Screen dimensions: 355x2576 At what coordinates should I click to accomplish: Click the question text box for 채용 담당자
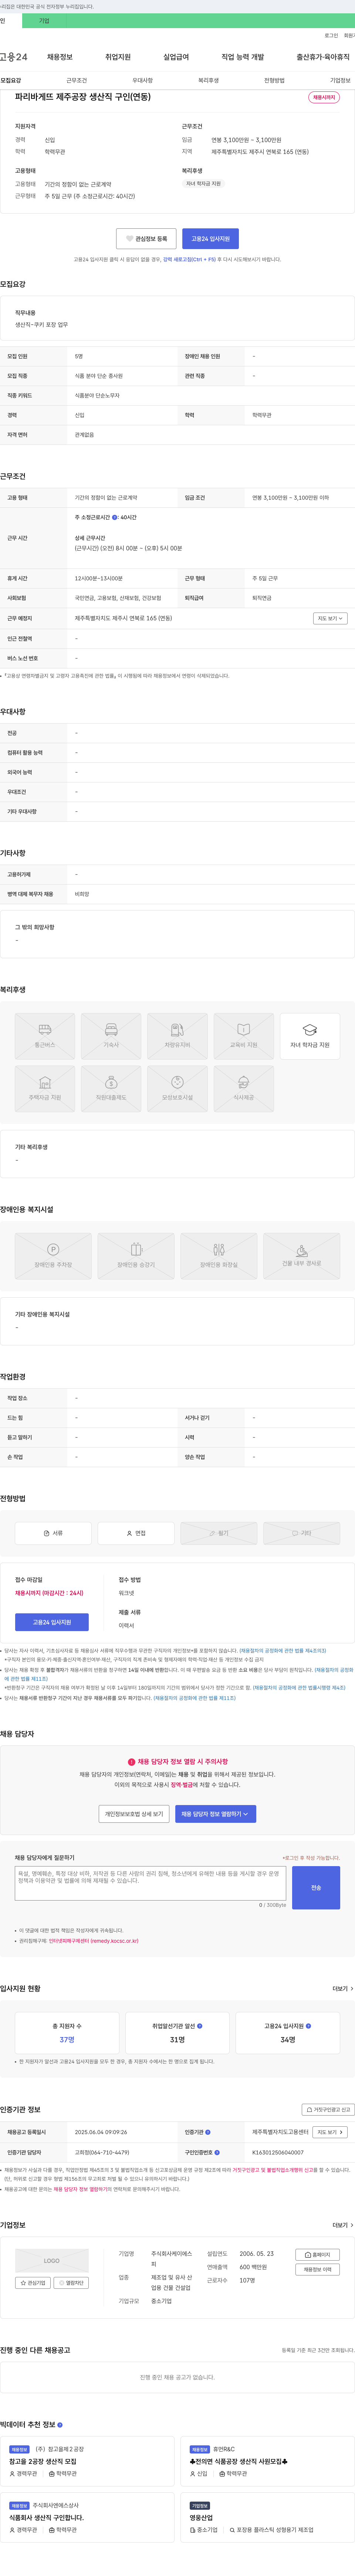point(151,1883)
